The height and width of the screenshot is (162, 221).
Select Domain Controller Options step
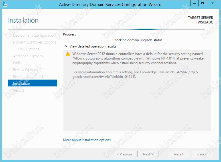pyautogui.click(x=35, y=42)
